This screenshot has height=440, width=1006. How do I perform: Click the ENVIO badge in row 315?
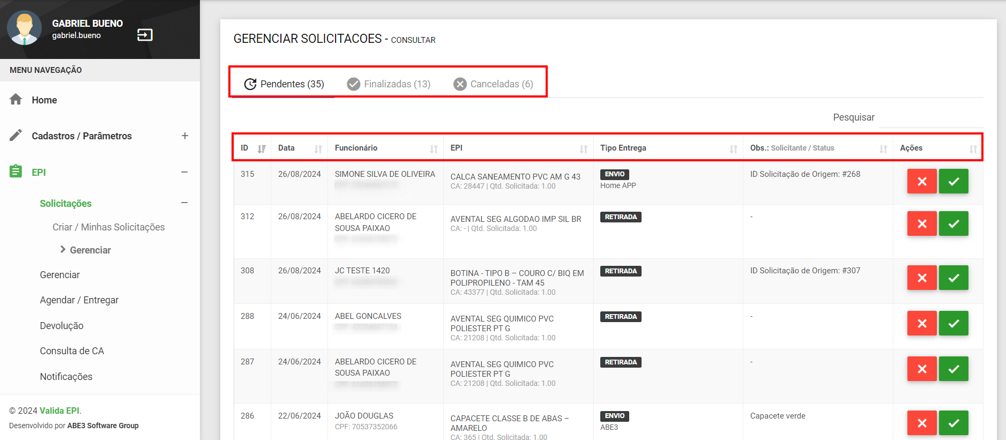click(x=615, y=174)
